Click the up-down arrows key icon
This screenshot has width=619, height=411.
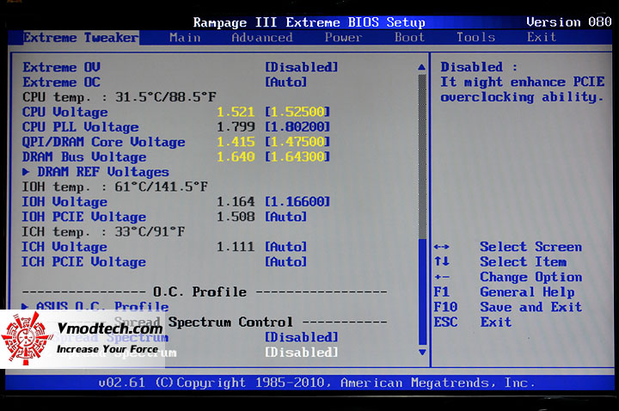click(441, 261)
